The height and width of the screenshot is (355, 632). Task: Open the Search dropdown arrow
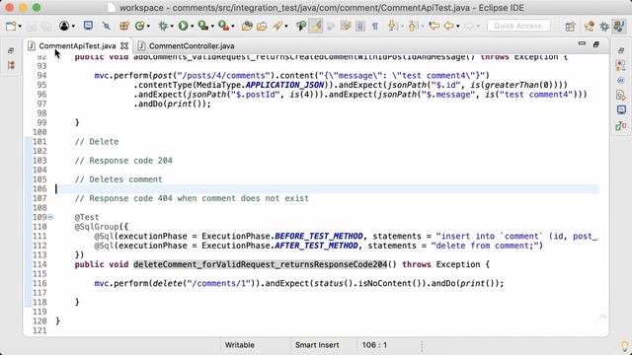[x=286, y=27]
